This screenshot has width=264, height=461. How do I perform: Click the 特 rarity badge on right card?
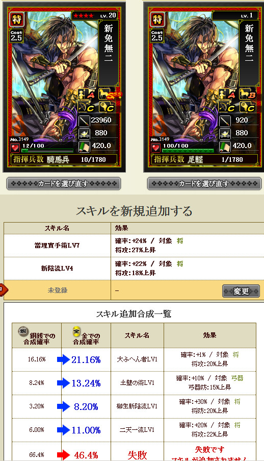[x=157, y=20]
